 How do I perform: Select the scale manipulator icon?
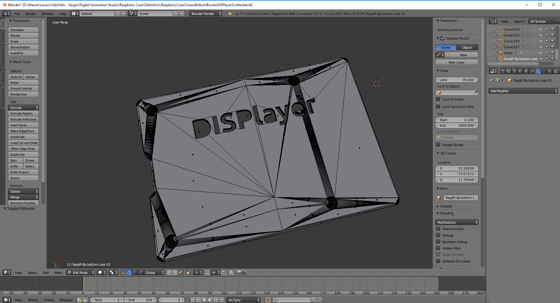[x=140, y=272]
